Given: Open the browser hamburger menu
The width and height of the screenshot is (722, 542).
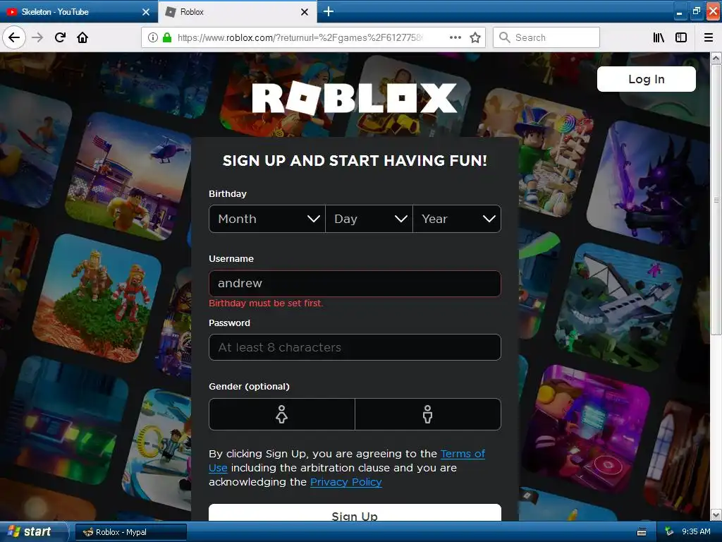Looking at the screenshot, I should 709,37.
